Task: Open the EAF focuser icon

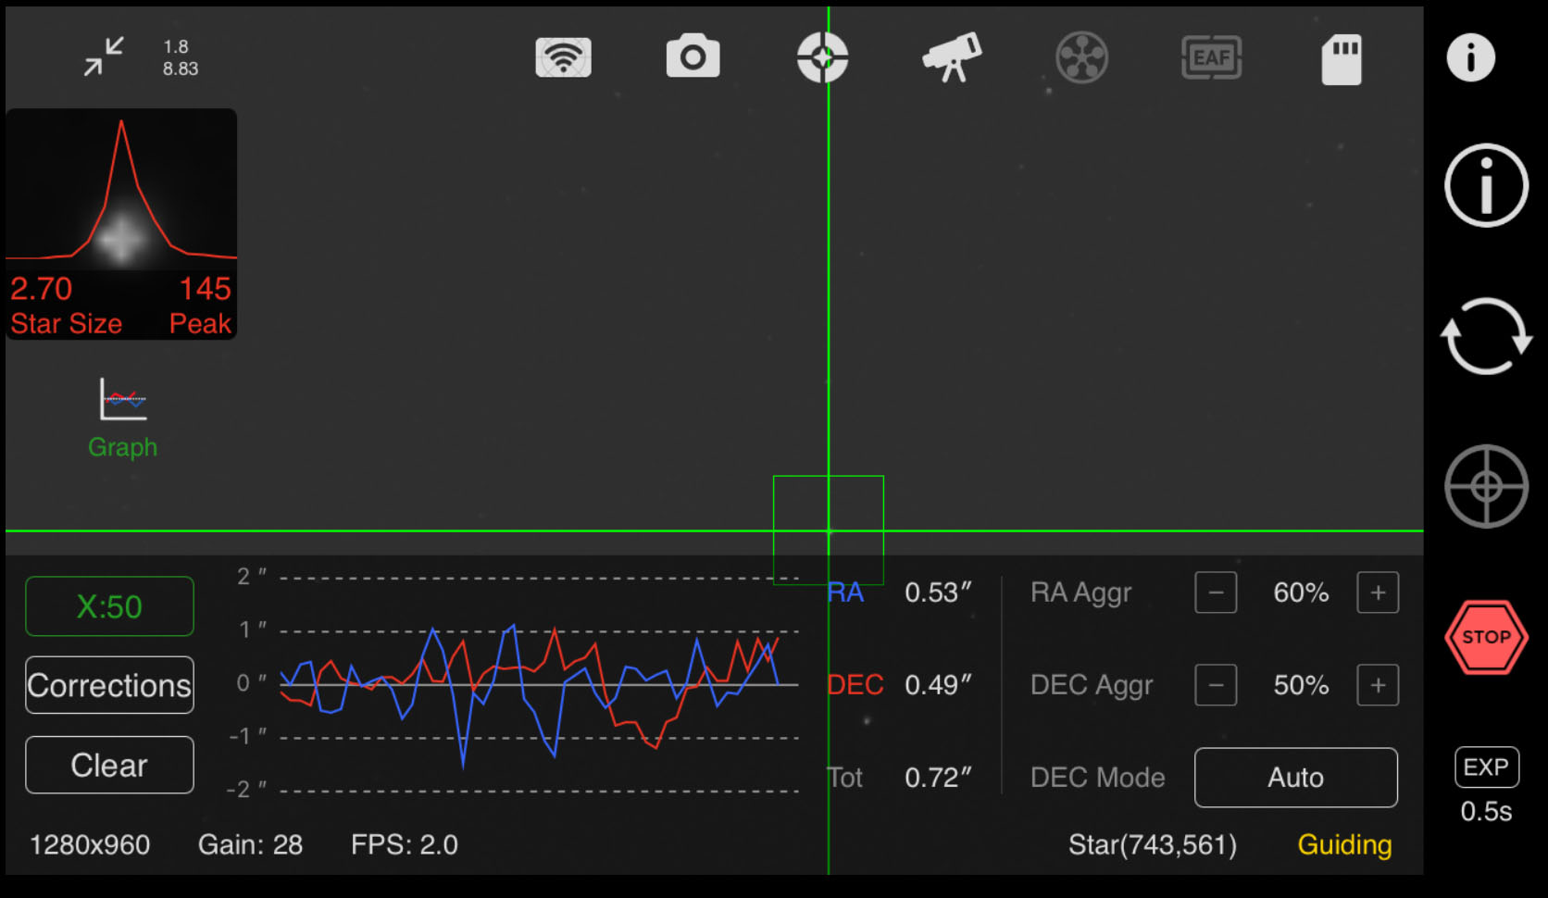Action: 1211,57
